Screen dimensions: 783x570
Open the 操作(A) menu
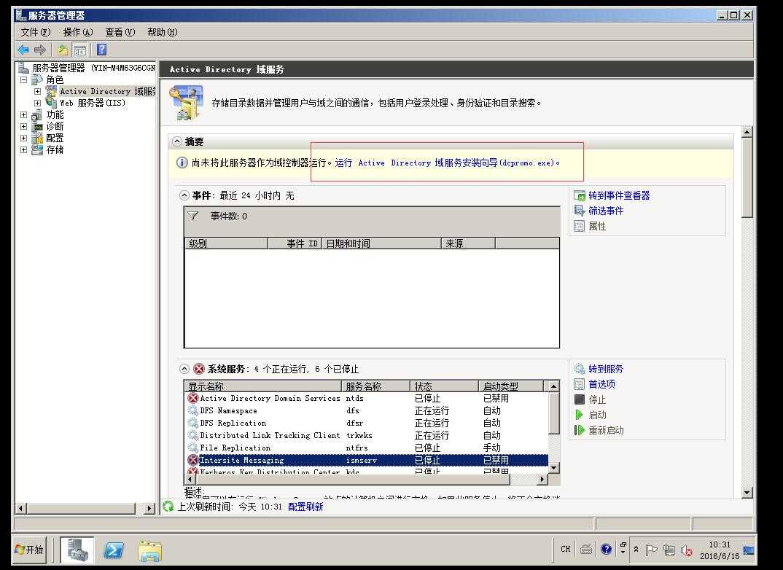78,32
